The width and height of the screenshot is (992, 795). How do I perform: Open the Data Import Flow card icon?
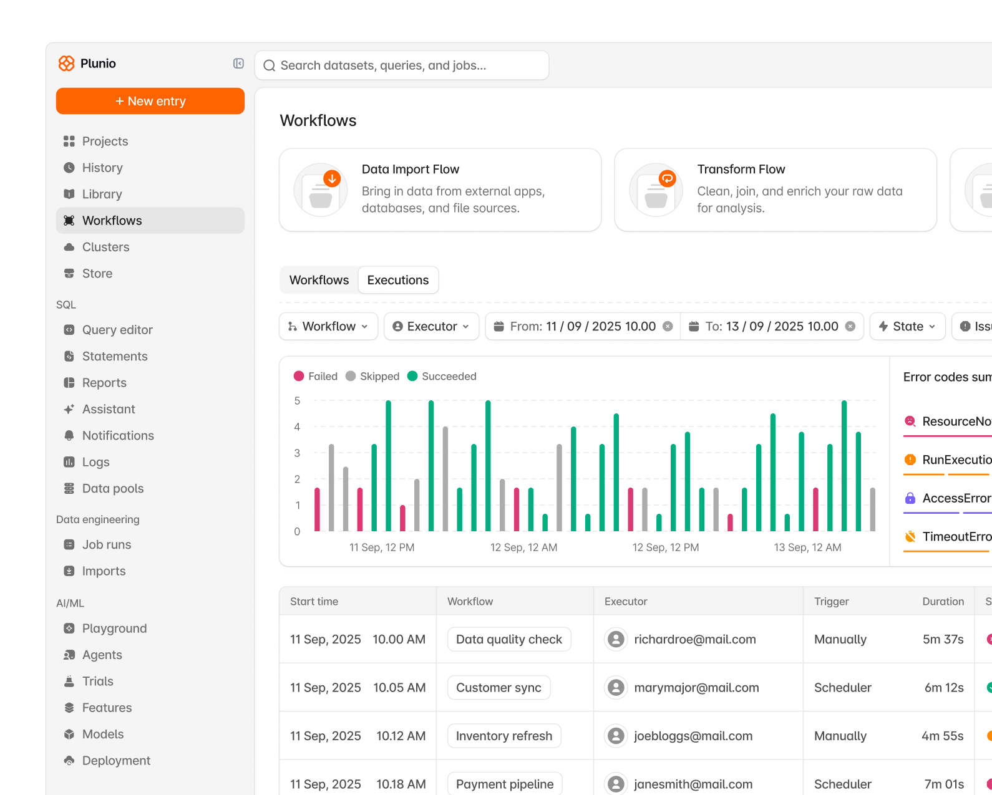(321, 190)
